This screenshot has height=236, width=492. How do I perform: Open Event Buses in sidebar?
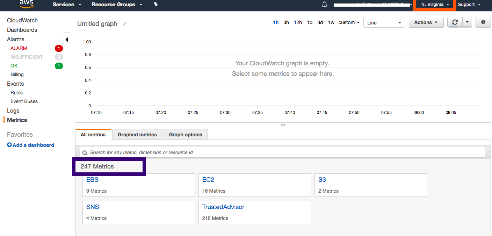tap(24, 101)
